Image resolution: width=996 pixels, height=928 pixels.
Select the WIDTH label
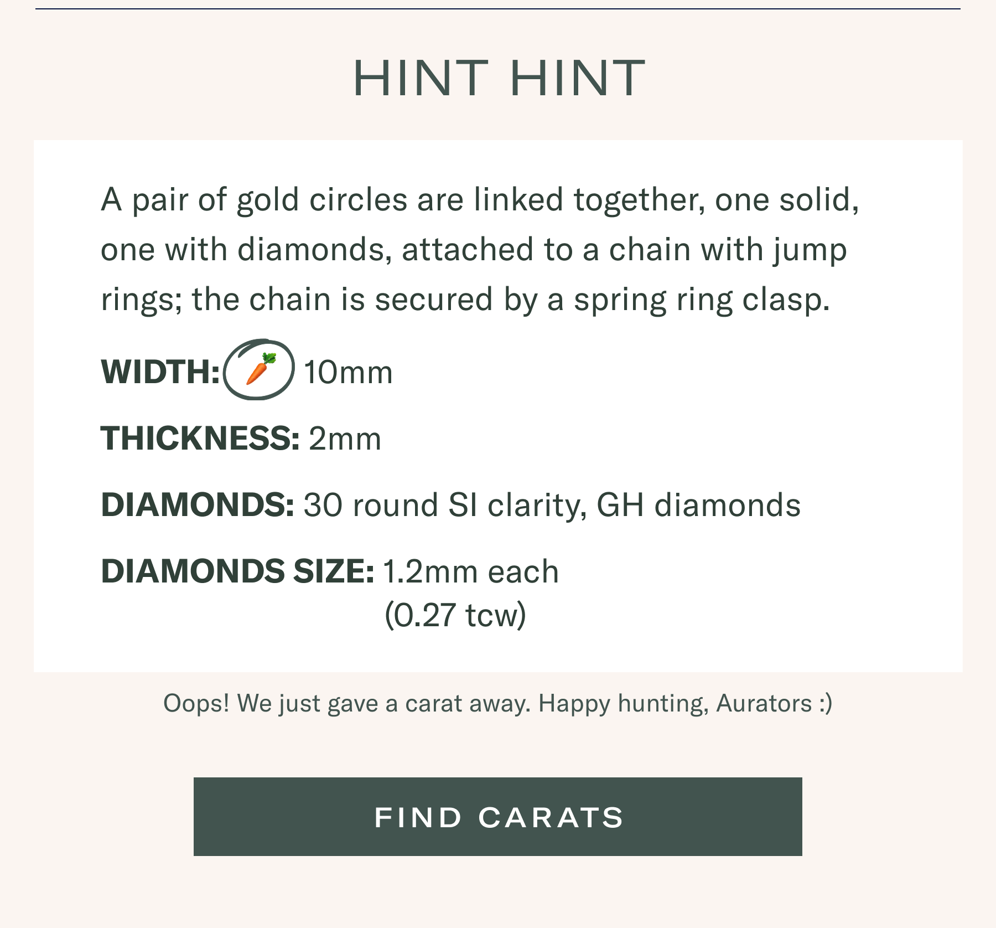tap(160, 372)
